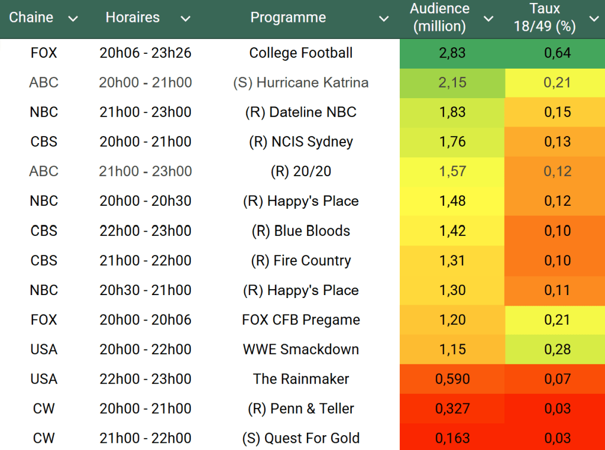605x450 pixels.
Task: Click the Audience (million) filter chevron
Action: click(x=488, y=19)
